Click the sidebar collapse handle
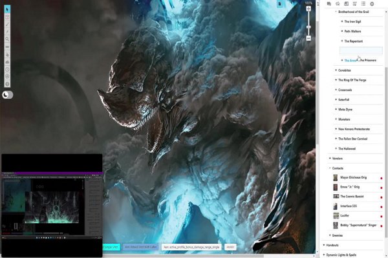Viewport: 388px width, 258px height. (318, 4)
